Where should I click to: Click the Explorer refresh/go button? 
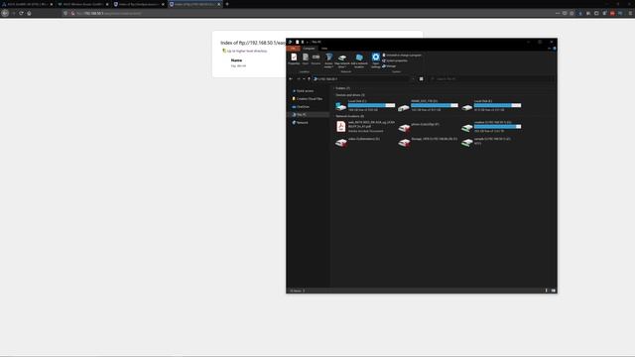pyautogui.click(x=421, y=79)
